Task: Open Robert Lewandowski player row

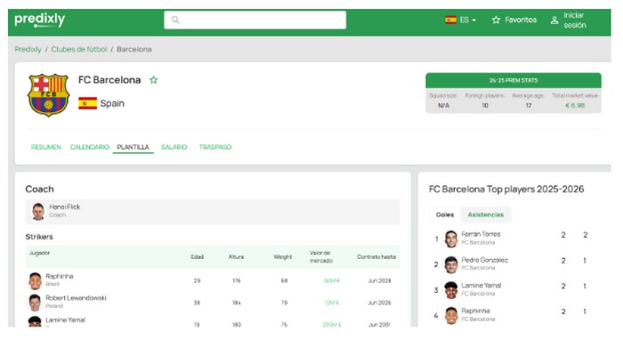Action: tap(213, 303)
